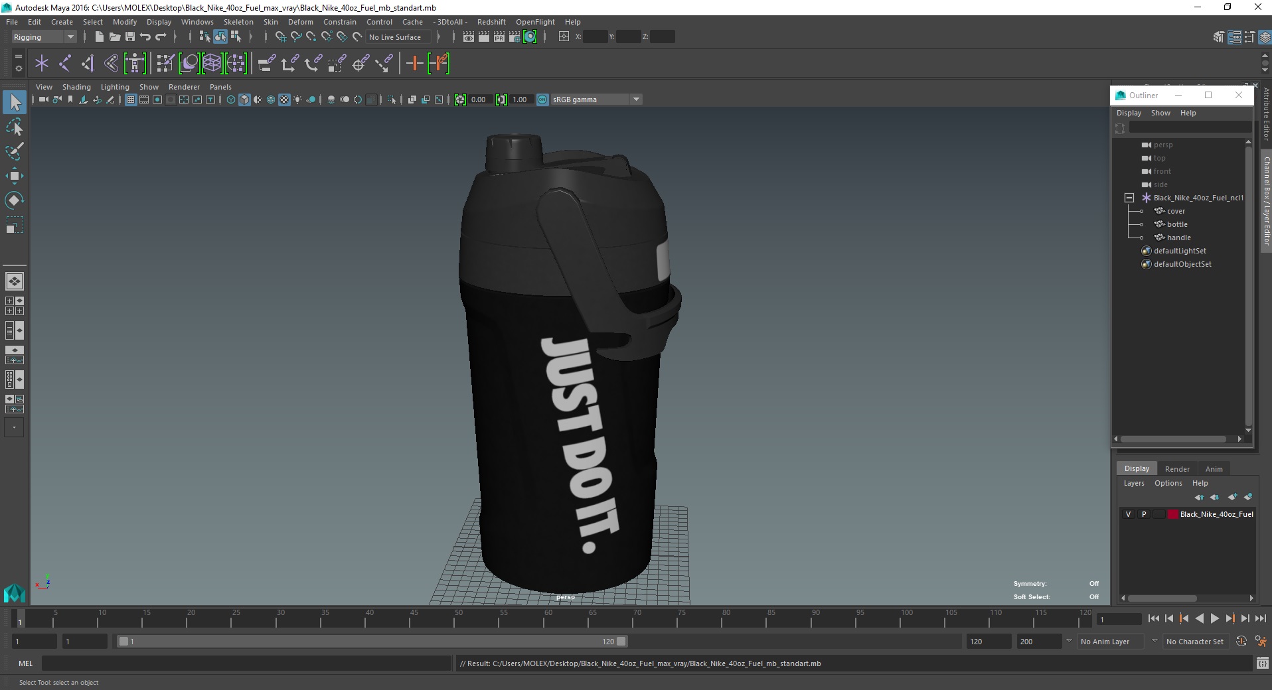Collapse the Black_Nike_40oz_Fuel_ncl1 group

1129,198
